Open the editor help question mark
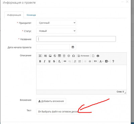This screenshot has width=134, height=124. pos(113,61)
